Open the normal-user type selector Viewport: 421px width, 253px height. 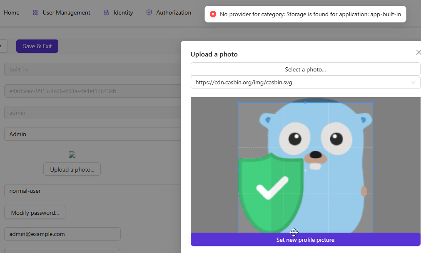click(x=92, y=191)
